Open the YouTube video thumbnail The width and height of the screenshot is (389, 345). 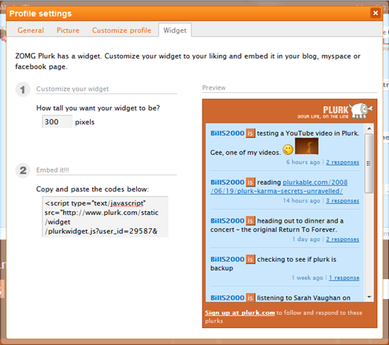pos(306,146)
